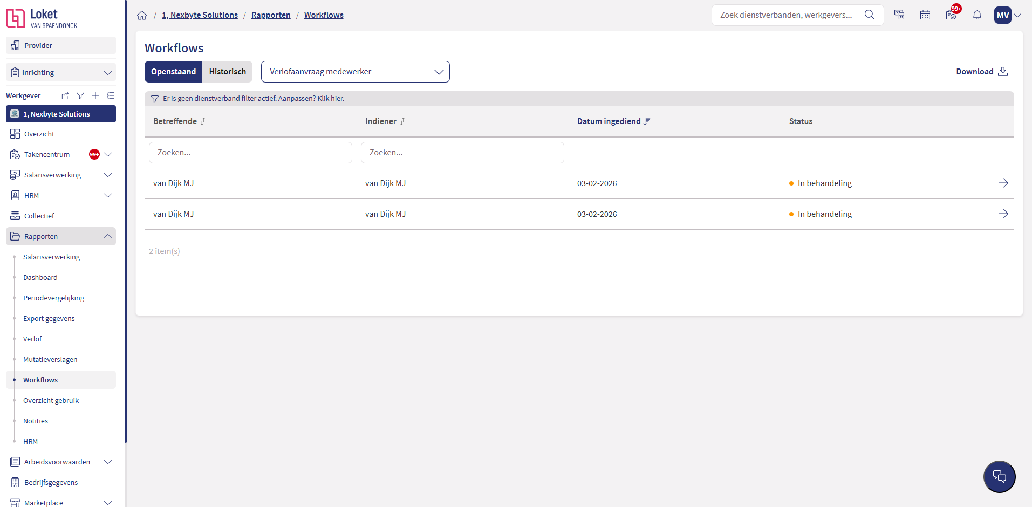Open Mutatieverslagen report in sidebar

click(x=50, y=360)
